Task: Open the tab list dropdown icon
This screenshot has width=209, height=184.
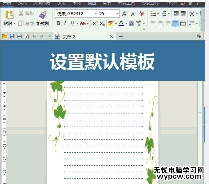Action: 199,36
